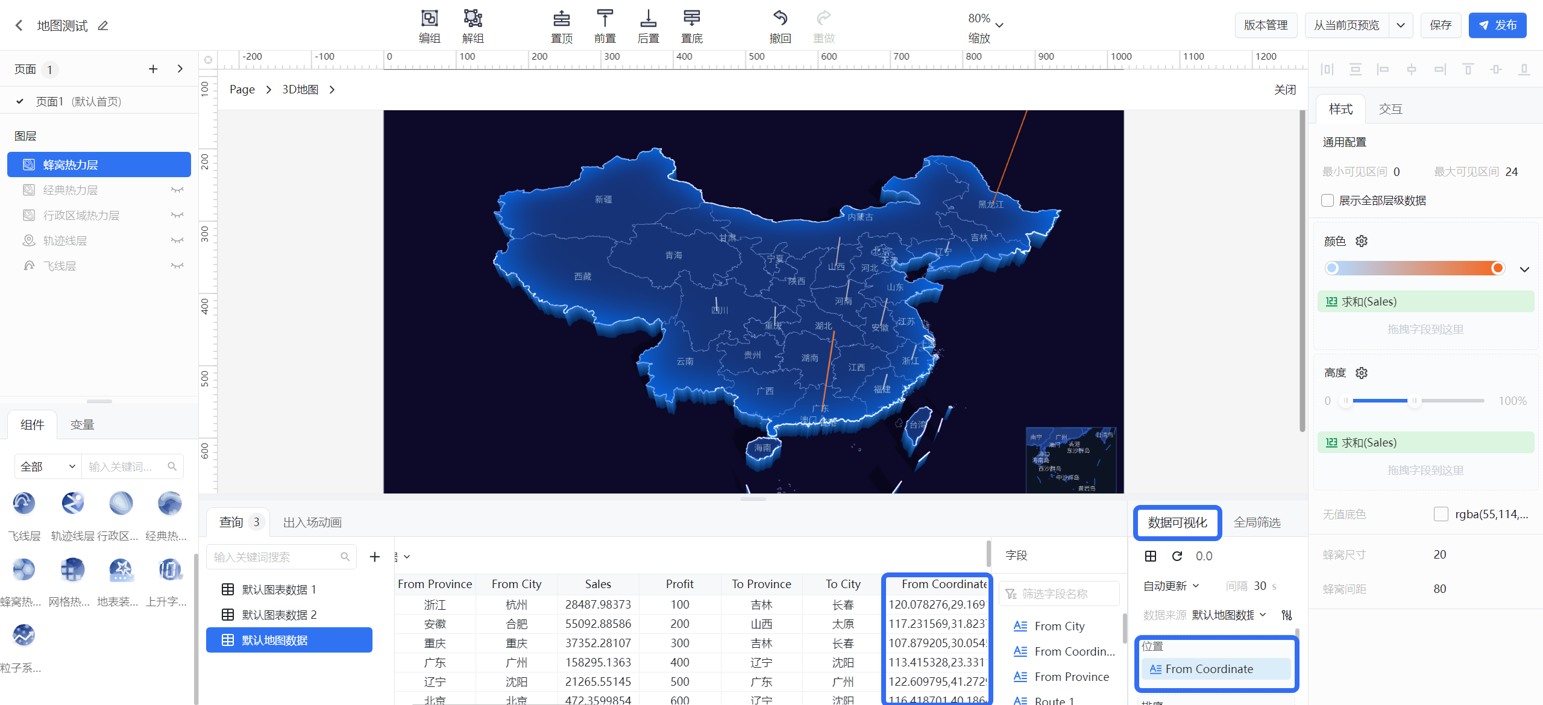Select the 页面1 (默认首页) page
The image size is (1543, 705).
[x=99, y=101]
